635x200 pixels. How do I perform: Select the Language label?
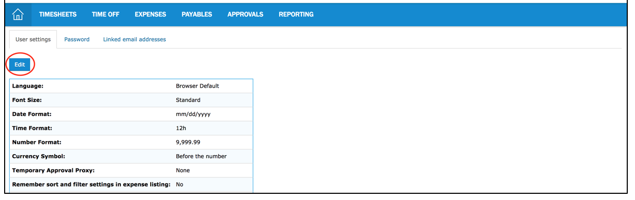pyautogui.click(x=28, y=86)
